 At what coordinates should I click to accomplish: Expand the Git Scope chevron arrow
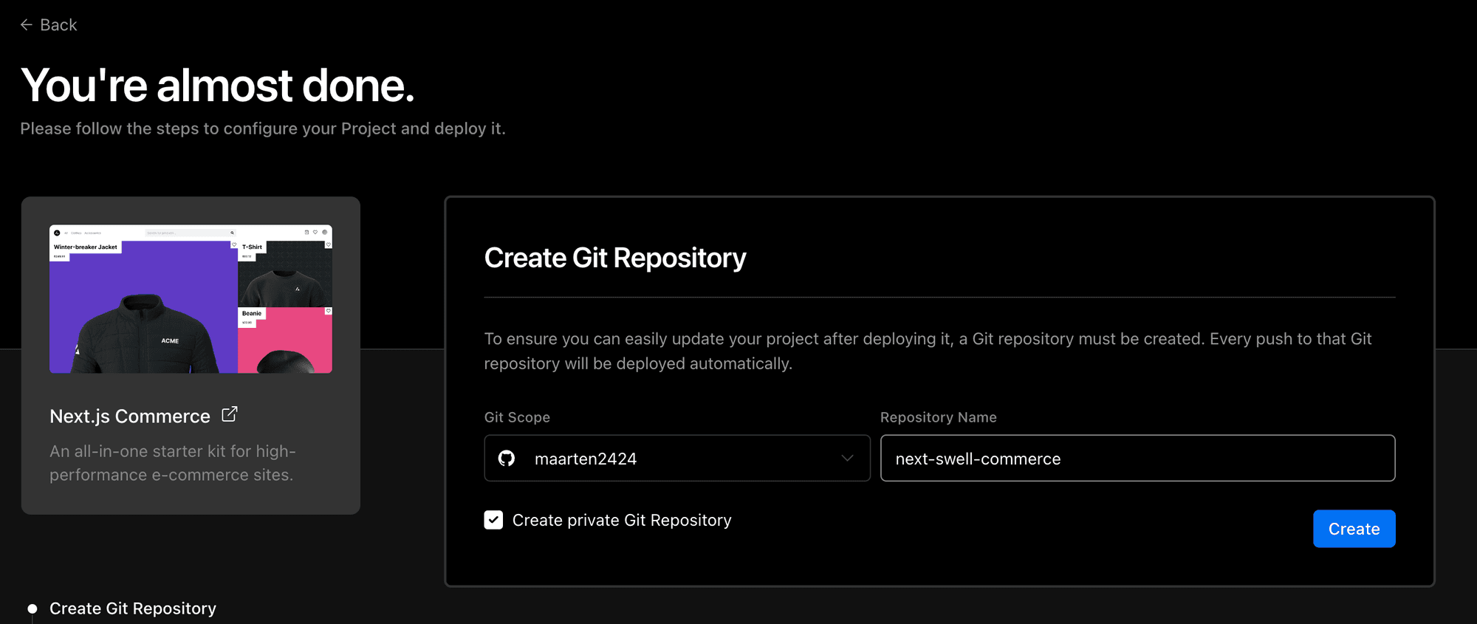(847, 459)
